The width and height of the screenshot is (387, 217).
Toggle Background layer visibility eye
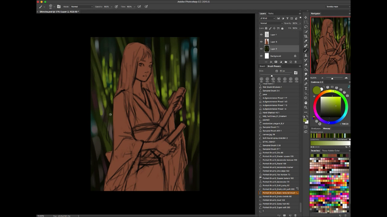point(261,56)
